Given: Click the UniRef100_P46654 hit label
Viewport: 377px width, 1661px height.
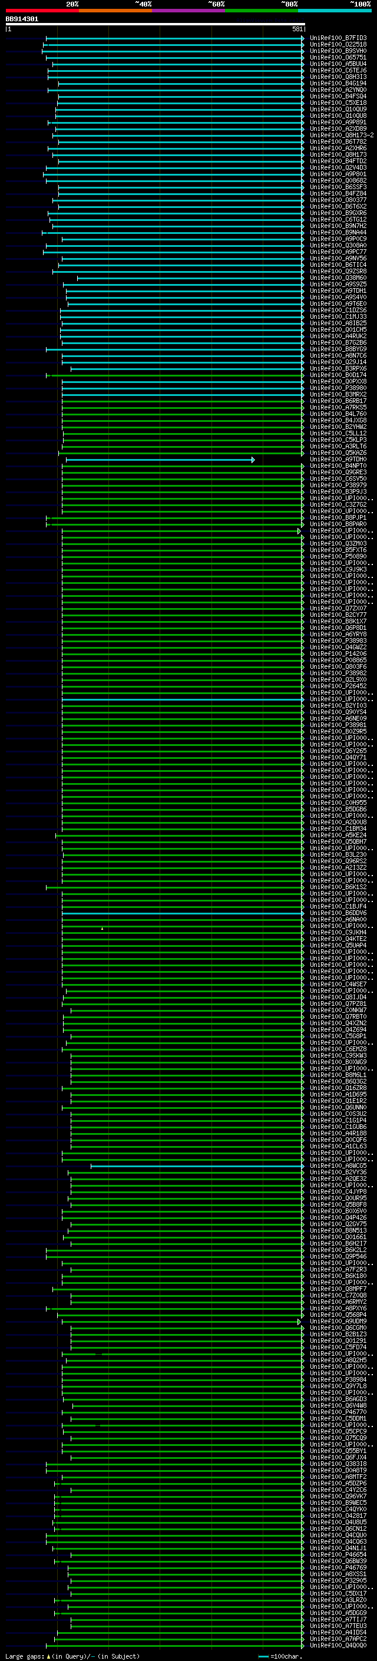Looking at the screenshot, I should [338, 1554].
